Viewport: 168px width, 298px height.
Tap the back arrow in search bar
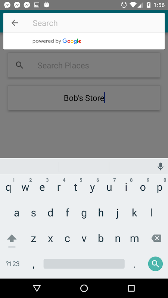(15, 23)
